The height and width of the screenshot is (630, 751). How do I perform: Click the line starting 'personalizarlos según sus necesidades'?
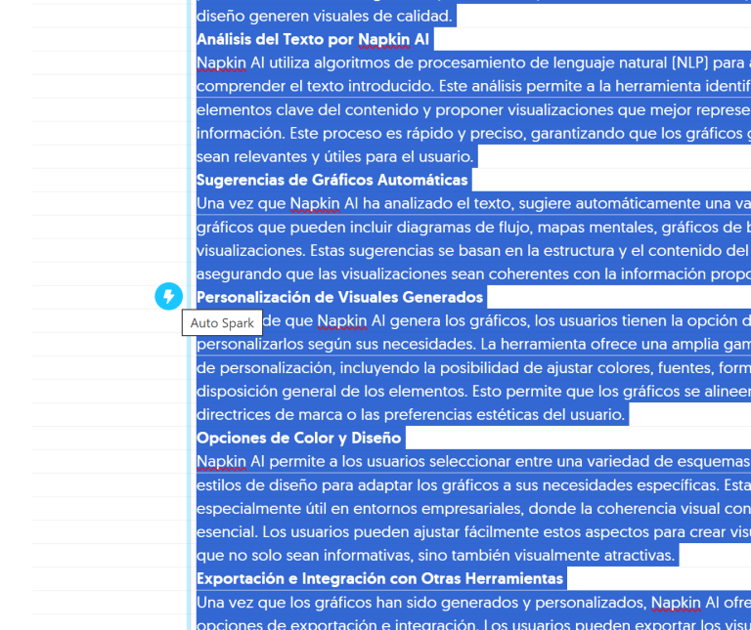(x=473, y=344)
